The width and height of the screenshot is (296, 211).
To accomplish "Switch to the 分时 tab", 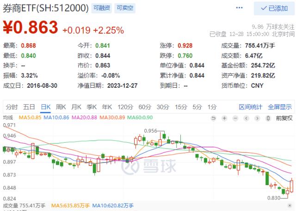I will click(12, 107).
